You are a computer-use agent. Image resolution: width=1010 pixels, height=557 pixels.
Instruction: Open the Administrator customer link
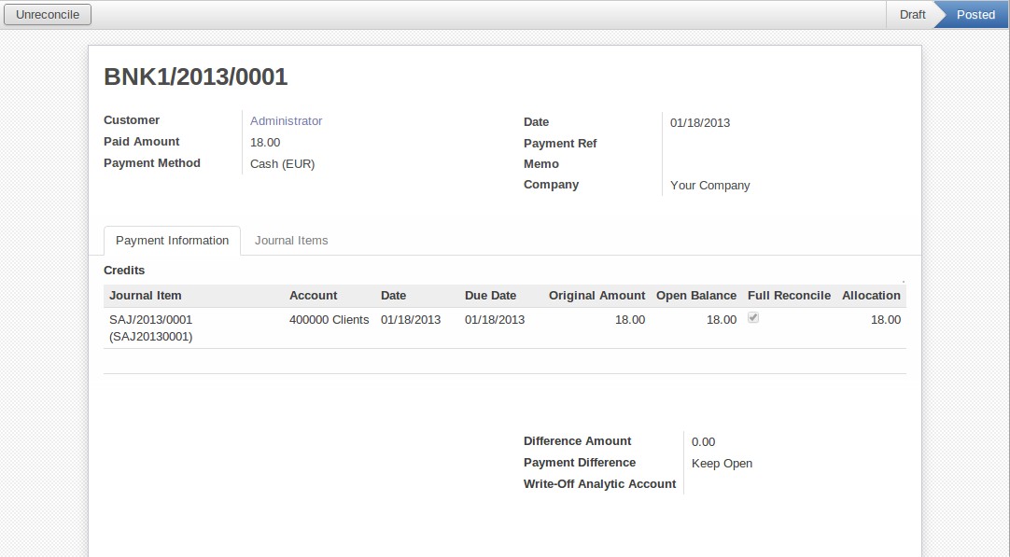pos(286,121)
